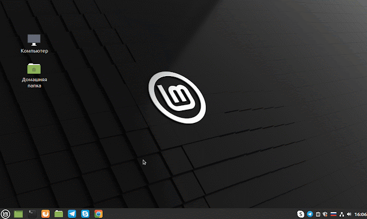This screenshot has height=219, width=367.
Task: Switch keyboard layout via Russian flag
Action: click(x=334, y=214)
